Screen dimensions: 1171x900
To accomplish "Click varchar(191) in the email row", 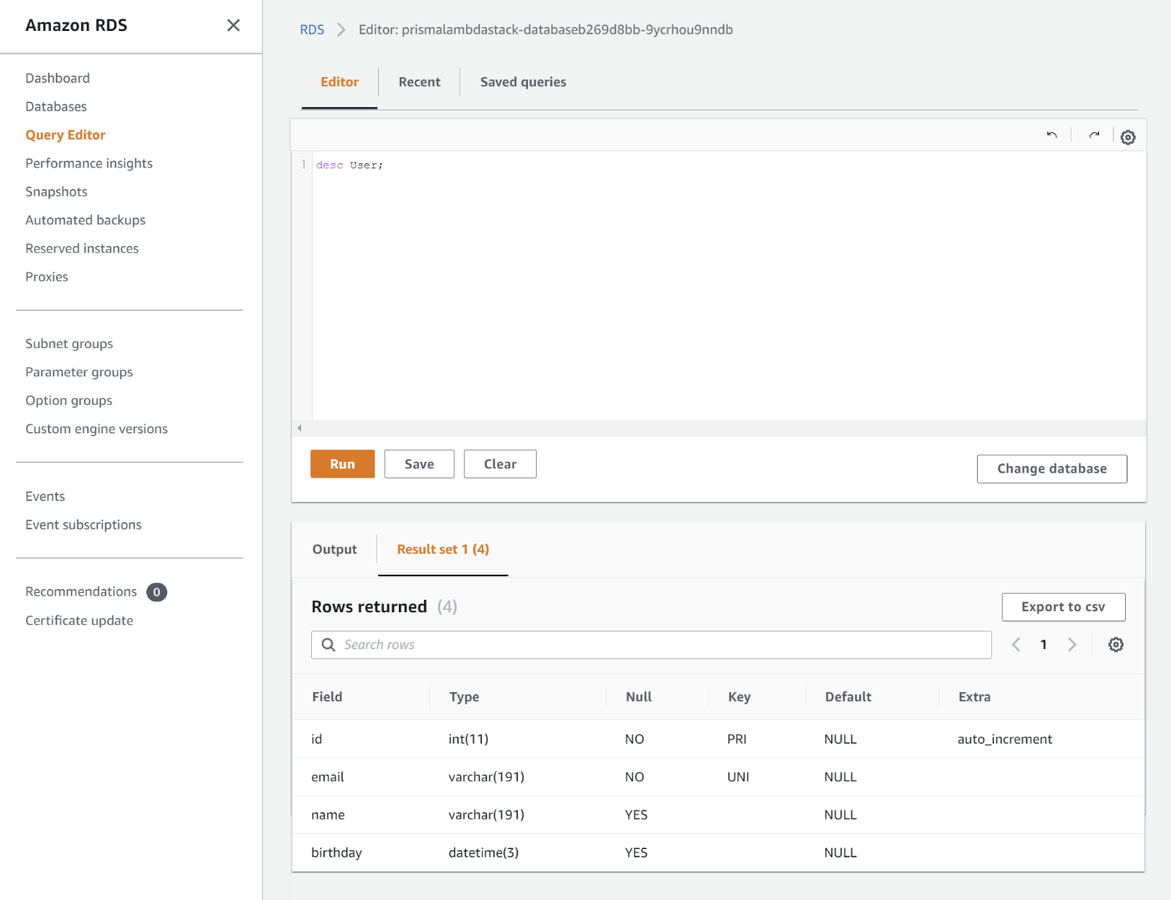I will tap(487, 777).
